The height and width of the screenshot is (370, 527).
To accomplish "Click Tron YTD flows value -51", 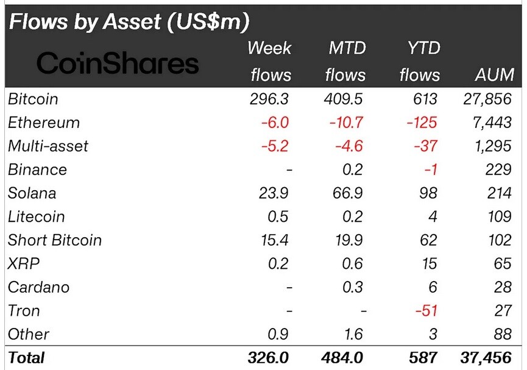I will [x=426, y=311].
